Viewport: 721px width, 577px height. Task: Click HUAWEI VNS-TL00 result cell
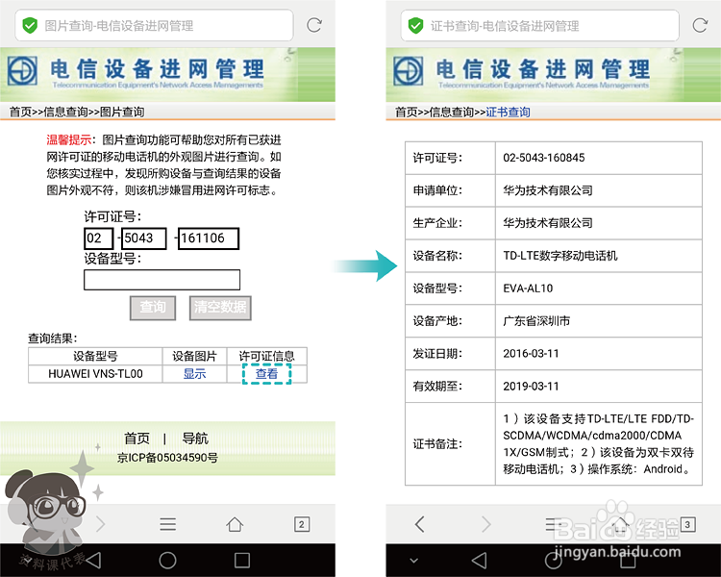point(95,374)
